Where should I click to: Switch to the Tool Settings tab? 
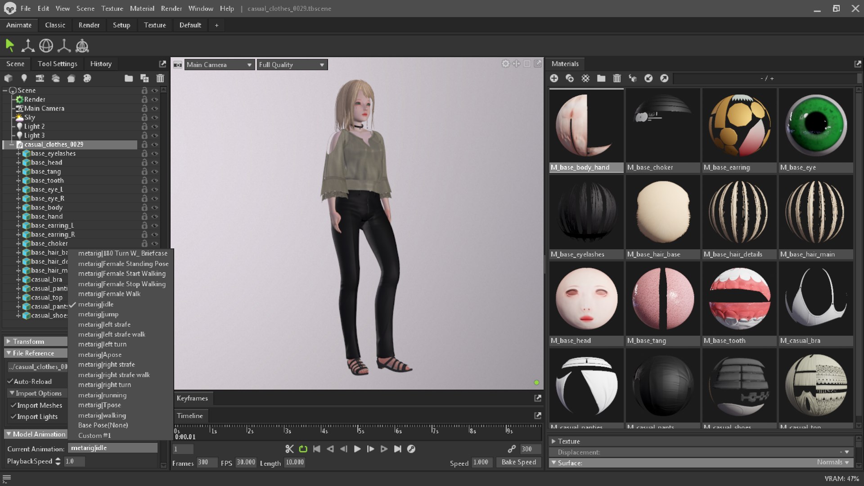point(57,64)
